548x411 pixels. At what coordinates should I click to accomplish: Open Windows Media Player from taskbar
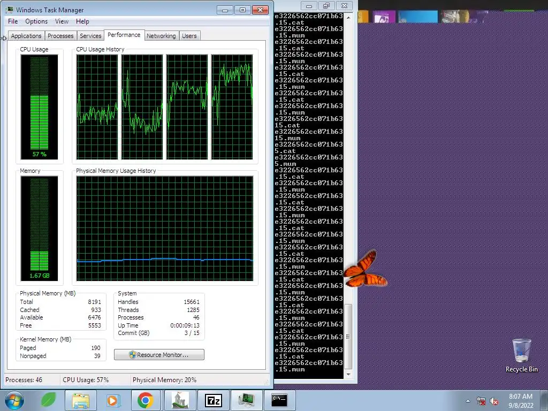pos(112,400)
